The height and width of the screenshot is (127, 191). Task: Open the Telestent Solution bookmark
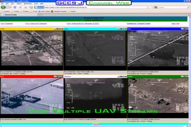click(x=59, y=11)
